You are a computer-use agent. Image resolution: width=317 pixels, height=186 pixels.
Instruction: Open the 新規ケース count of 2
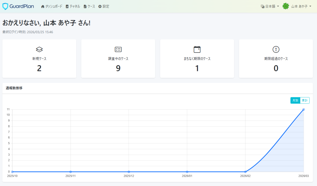pos(39,68)
